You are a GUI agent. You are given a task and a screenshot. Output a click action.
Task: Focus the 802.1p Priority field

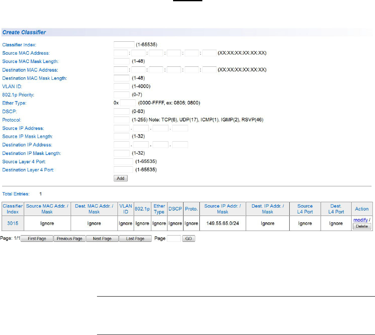tap(122, 95)
